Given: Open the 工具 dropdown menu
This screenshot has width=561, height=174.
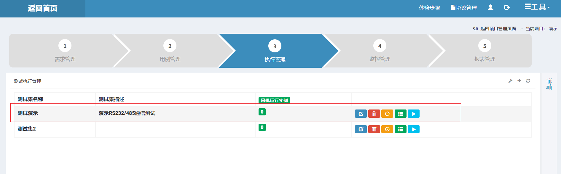Looking at the screenshot, I should pyautogui.click(x=537, y=7).
